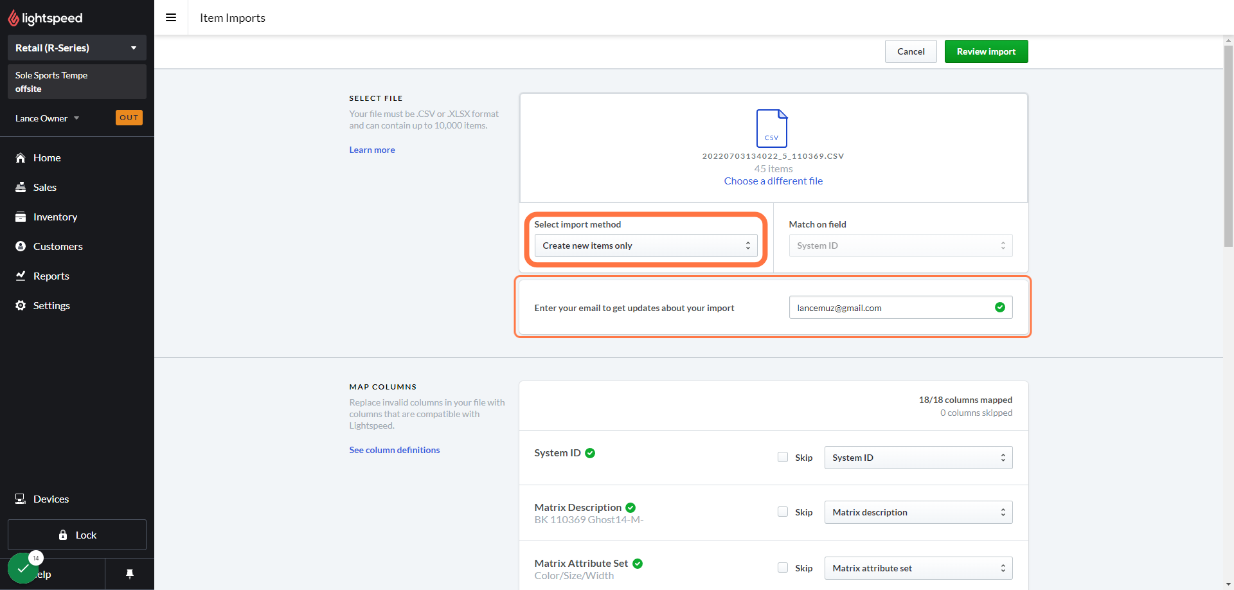
Task: Click the OUT clock status badge
Action: click(x=129, y=118)
